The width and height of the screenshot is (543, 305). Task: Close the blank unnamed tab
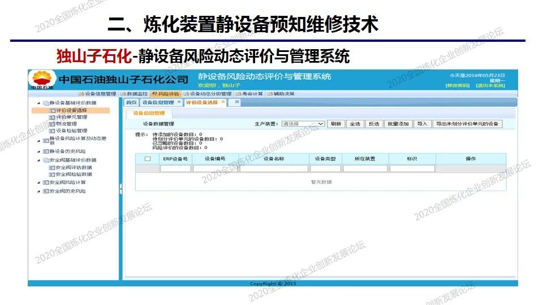(237, 102)
